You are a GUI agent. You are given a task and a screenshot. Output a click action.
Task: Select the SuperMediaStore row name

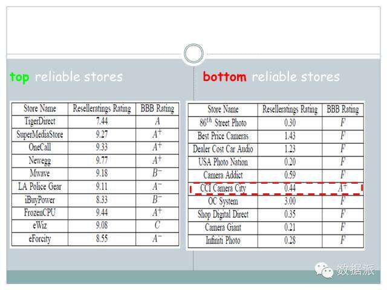pyautogui.click(x=39, y=134)
